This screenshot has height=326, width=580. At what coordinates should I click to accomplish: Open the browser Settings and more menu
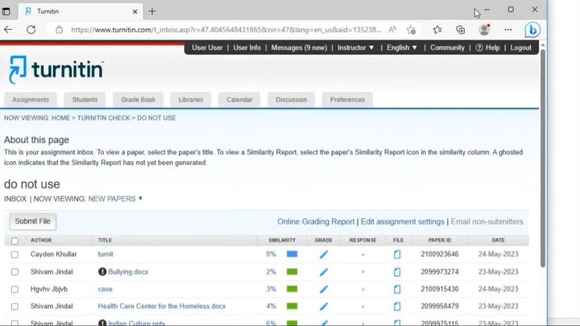pyautogui.click(x=507, y=30)
